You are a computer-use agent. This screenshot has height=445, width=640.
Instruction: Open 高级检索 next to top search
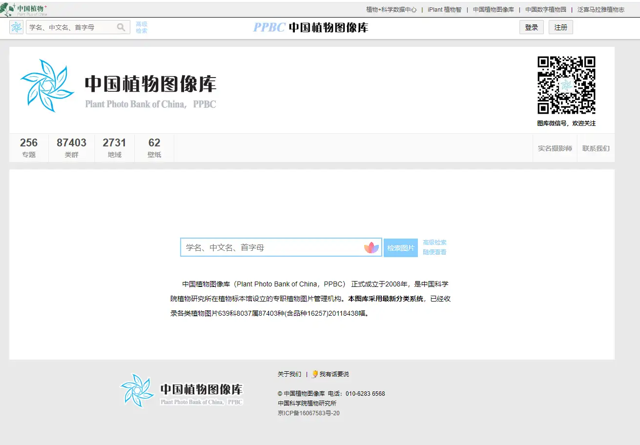tap(142, 27)
